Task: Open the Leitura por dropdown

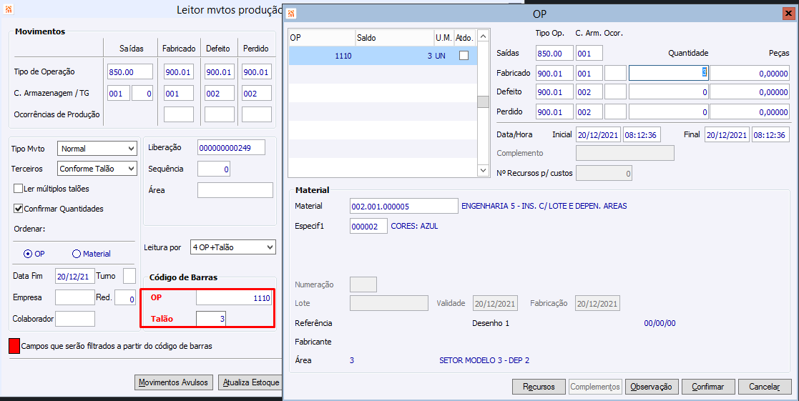Action: coord(232,247)
